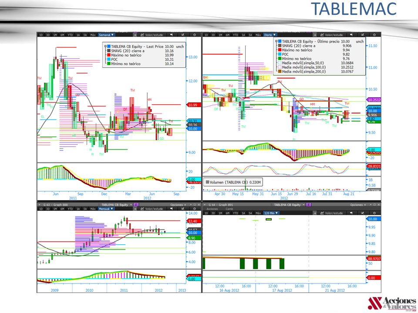The image size is (418, 313).
Task: Open Semanal periodicity dropdown
Action: pyautogui.click(x=106, y=35)
